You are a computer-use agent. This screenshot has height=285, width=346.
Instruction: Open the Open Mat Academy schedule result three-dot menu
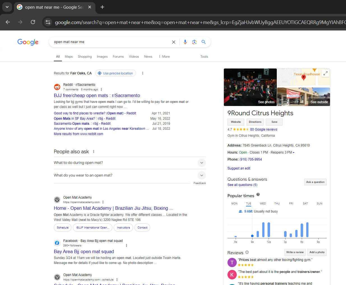coord(117,280)
